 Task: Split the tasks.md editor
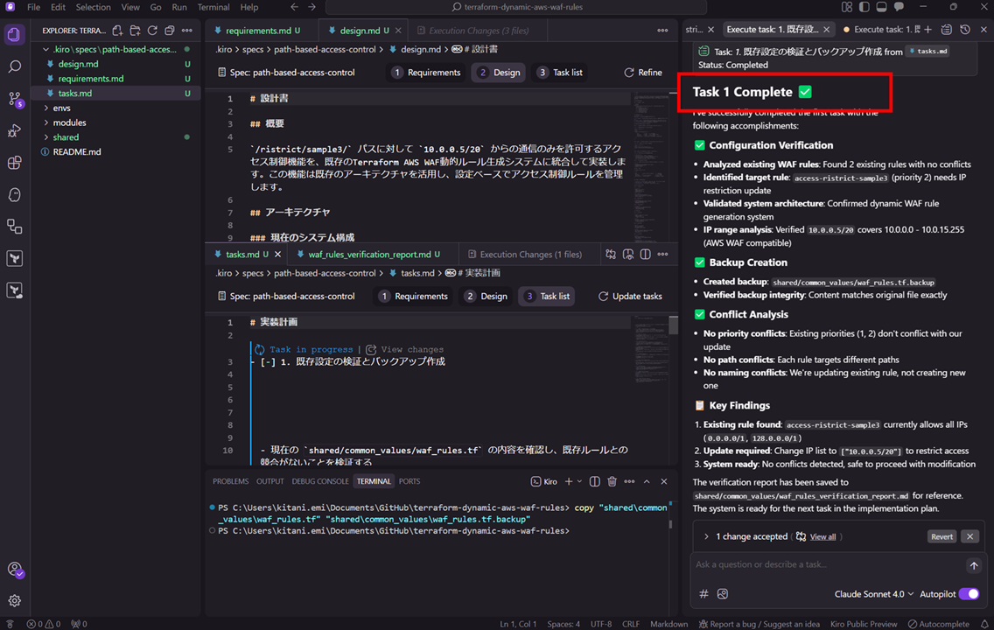(x=646, y=254)
